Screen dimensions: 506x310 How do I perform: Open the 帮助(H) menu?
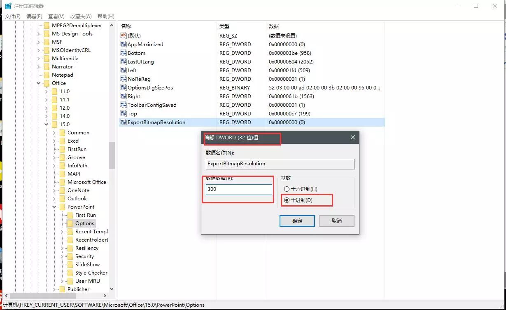tap(106, 16)
